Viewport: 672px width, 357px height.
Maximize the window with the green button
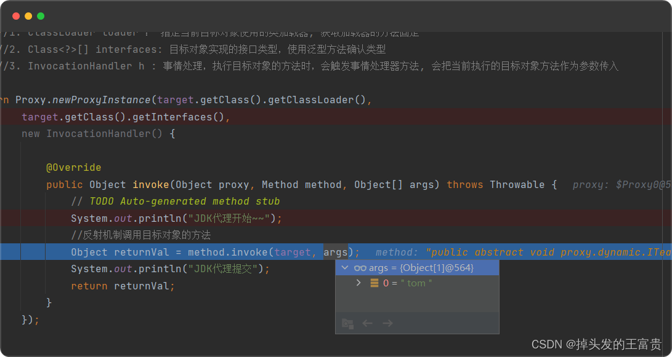point(41,16)
